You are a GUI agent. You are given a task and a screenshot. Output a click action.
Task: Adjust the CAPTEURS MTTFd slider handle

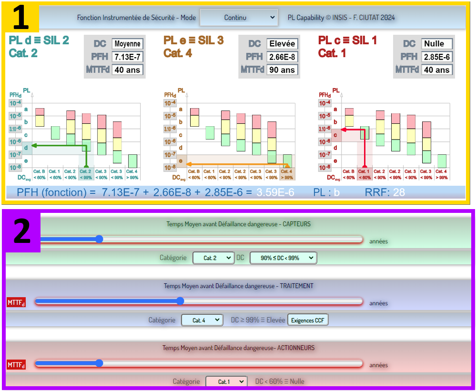click(99, 239)
